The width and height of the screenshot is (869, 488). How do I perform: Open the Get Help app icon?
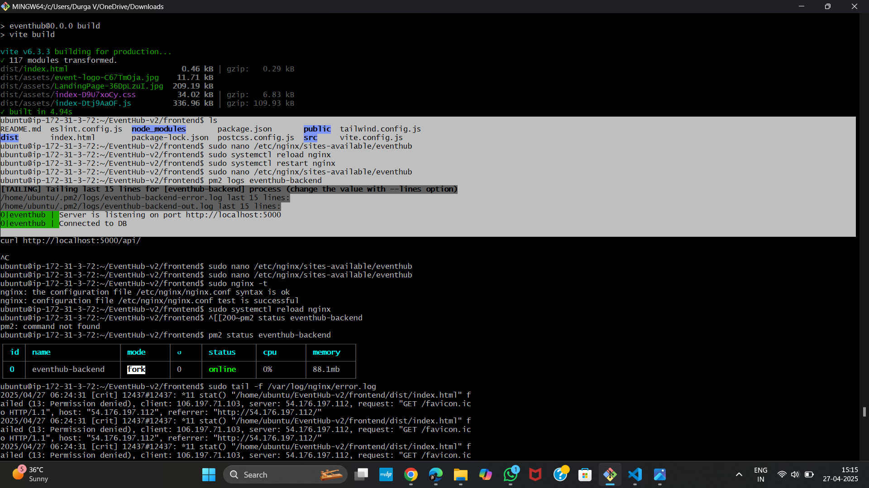pos(560,474)
